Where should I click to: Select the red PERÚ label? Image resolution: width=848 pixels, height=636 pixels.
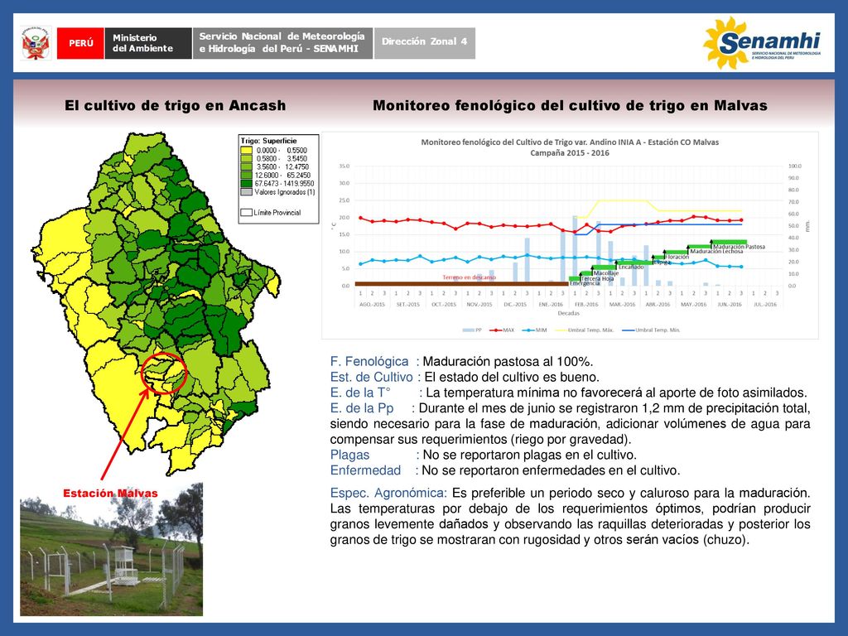coord(80,43)
